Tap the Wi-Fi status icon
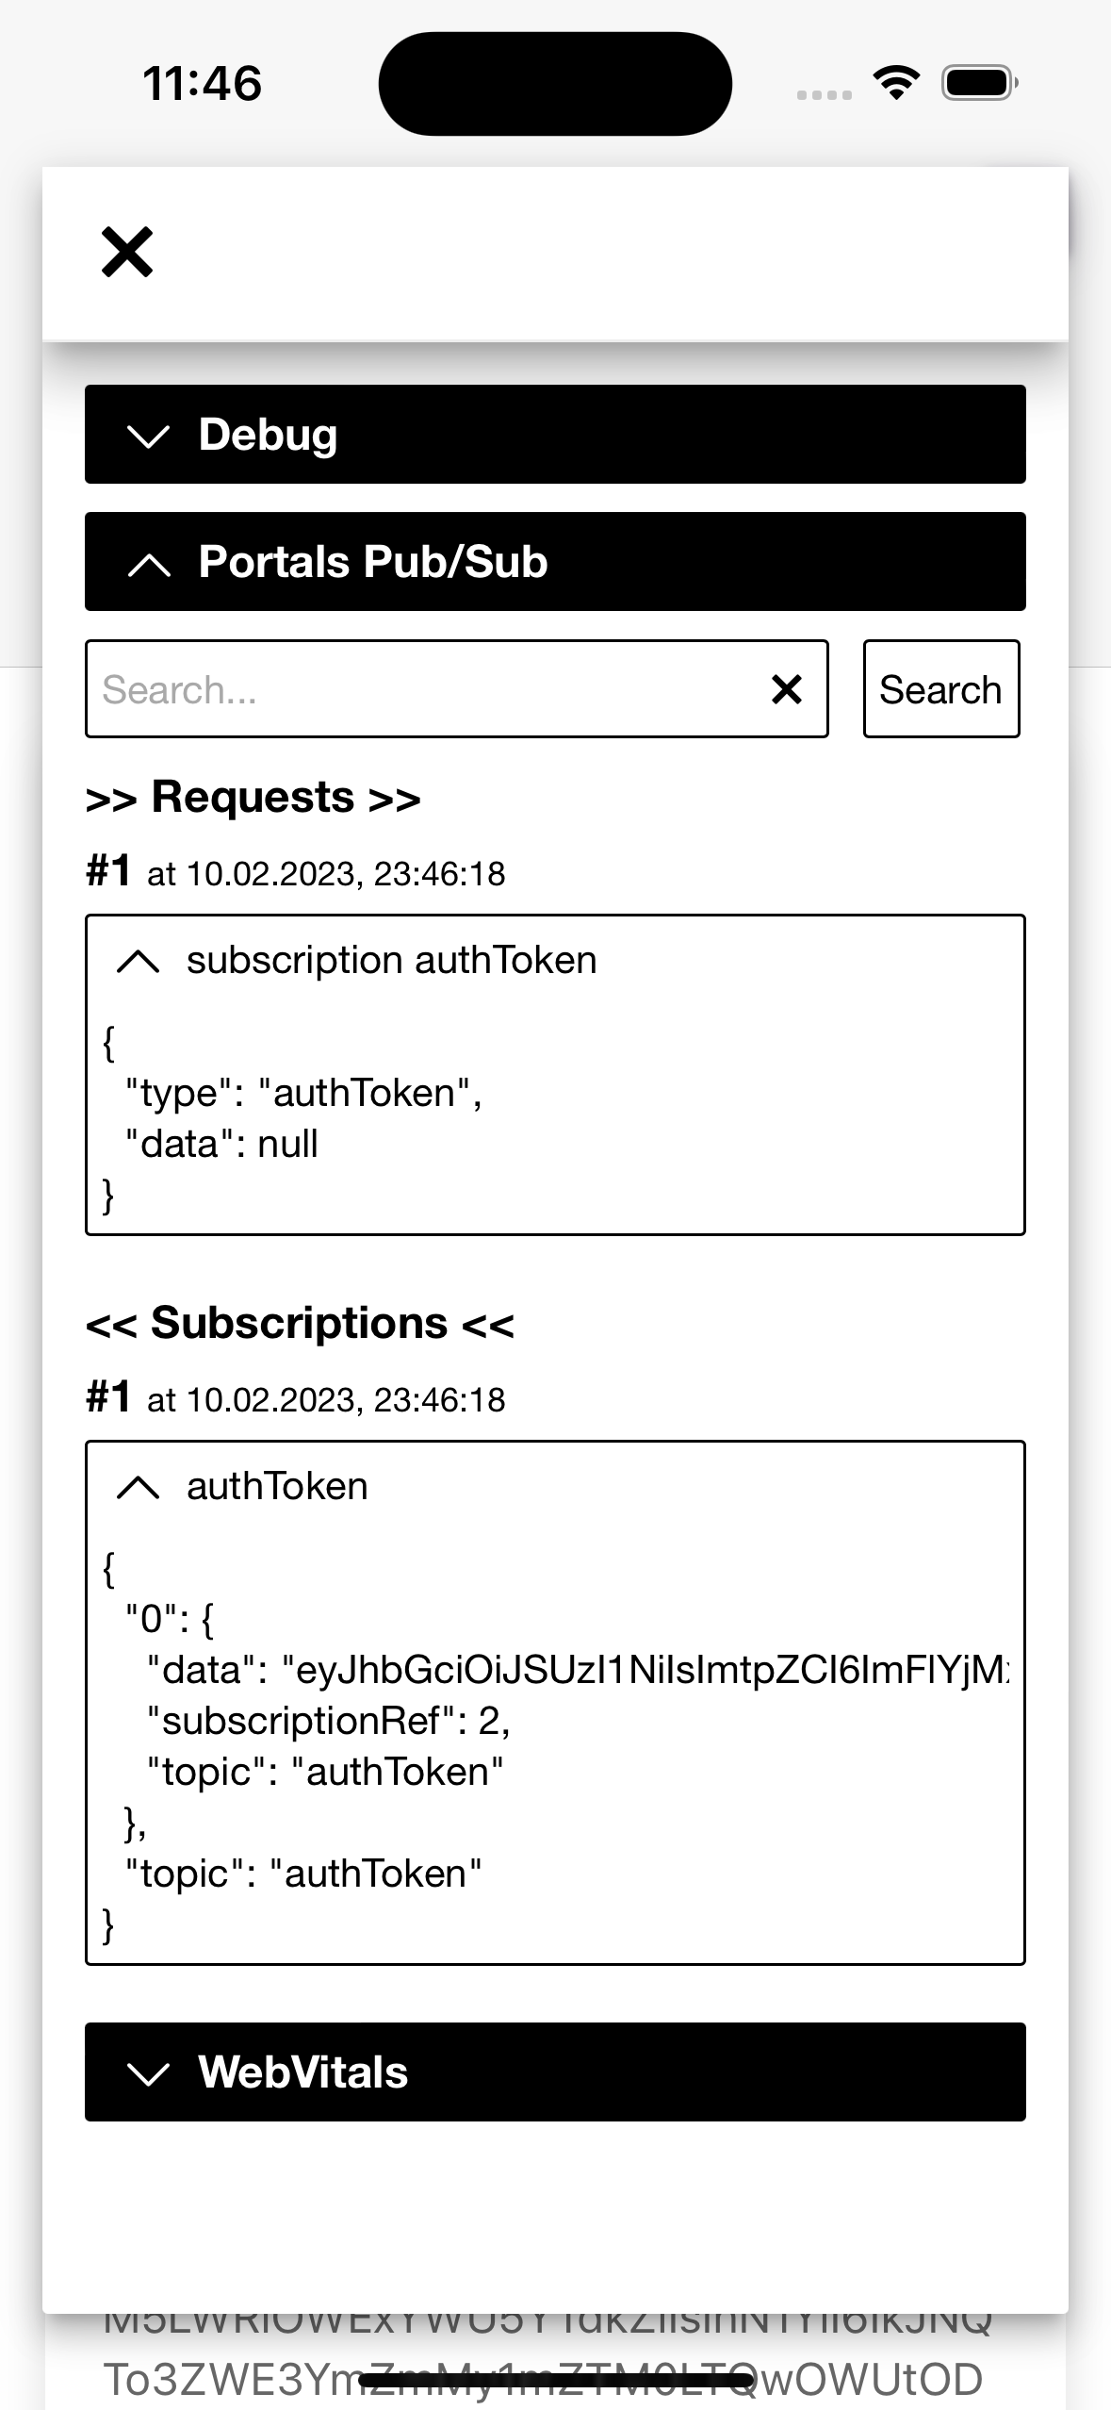The height and width of the screenshot is (2410, 1111). click(896, 83)
